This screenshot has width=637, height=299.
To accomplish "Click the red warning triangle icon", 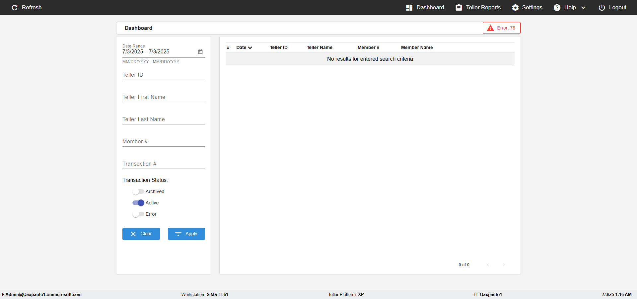I will pyautogui.click(x=490, y=28).
